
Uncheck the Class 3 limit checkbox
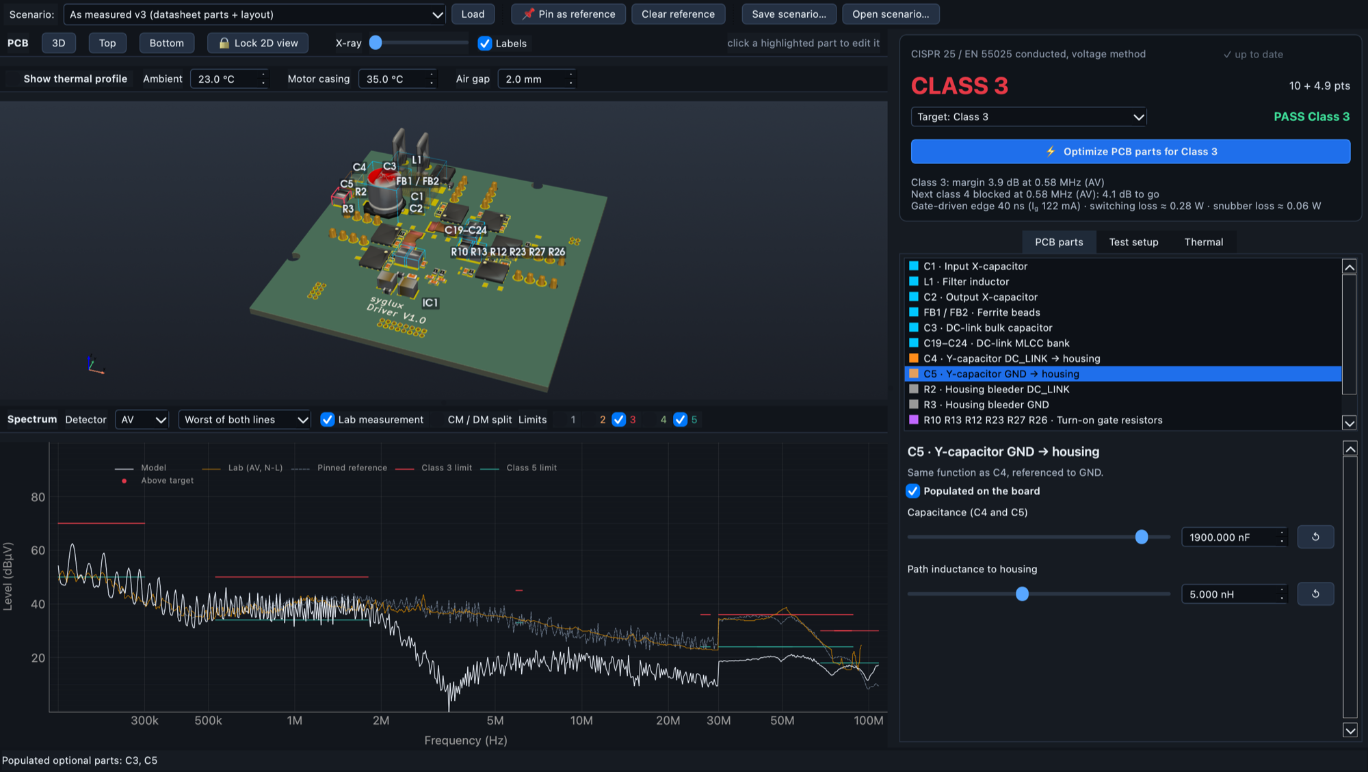point(618,419)
